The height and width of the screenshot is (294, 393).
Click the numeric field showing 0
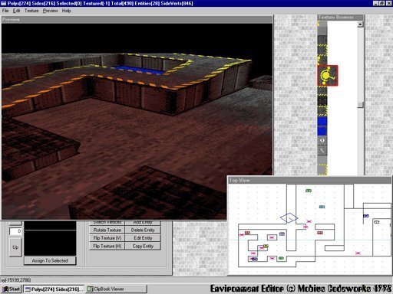point(15,231)
